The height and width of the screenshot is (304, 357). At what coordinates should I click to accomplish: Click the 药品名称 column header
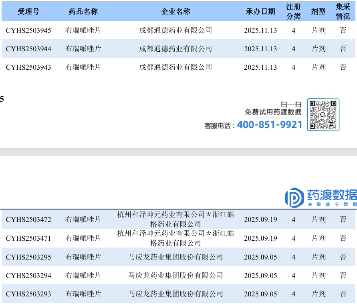[x=83, y=11]
